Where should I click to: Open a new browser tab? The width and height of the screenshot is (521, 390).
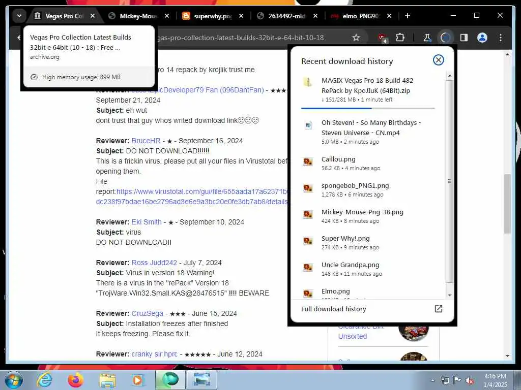pyautogui.click(x=408, y=16)
